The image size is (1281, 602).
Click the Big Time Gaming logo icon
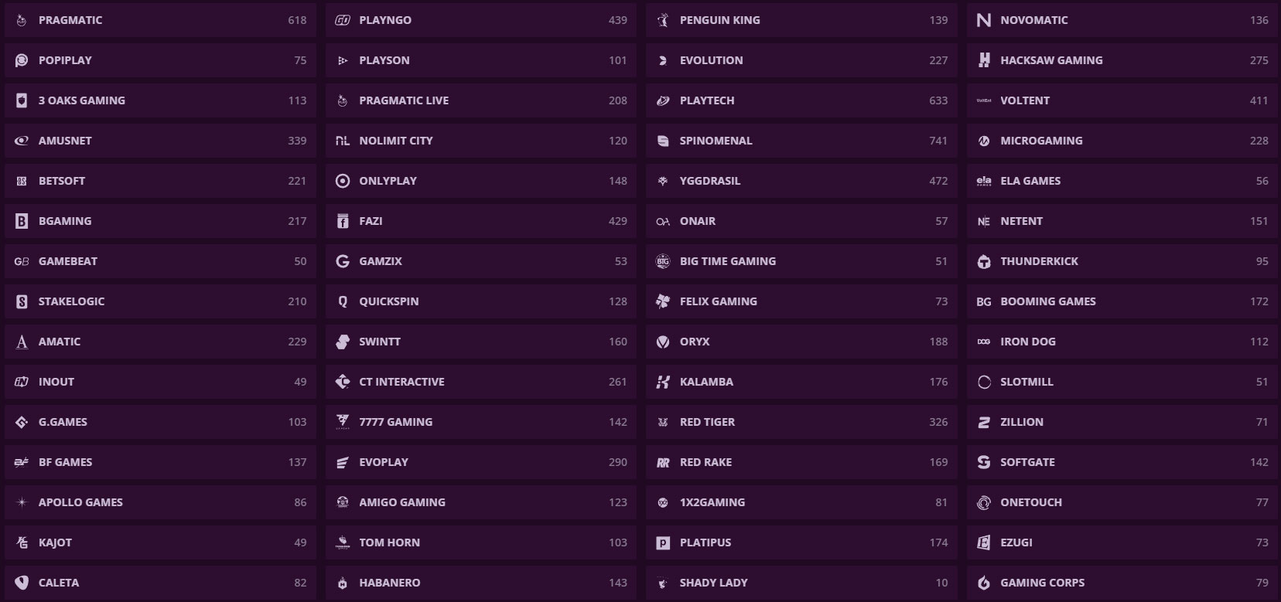(x=663, y=261)
